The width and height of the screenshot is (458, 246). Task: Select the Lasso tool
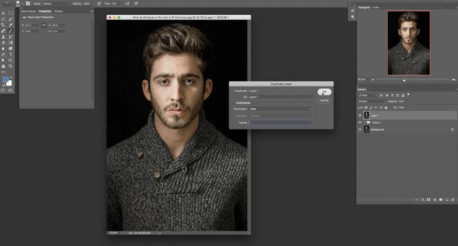pyautogui.click(x=3, y=19)
